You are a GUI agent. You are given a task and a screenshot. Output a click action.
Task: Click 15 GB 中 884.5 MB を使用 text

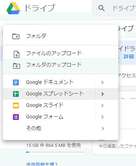(x=53, y=145)
